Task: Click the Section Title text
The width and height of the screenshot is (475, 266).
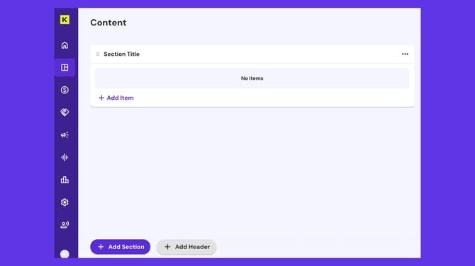Action: pyautogui.click(x=121, y=54)
